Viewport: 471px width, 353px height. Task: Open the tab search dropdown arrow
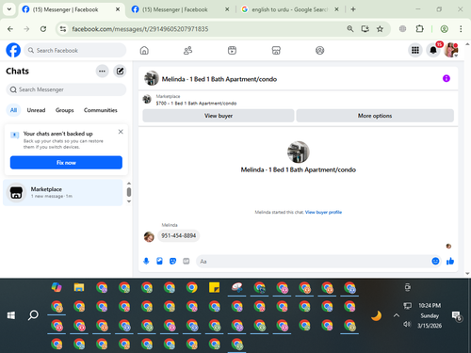click(9, 9)
